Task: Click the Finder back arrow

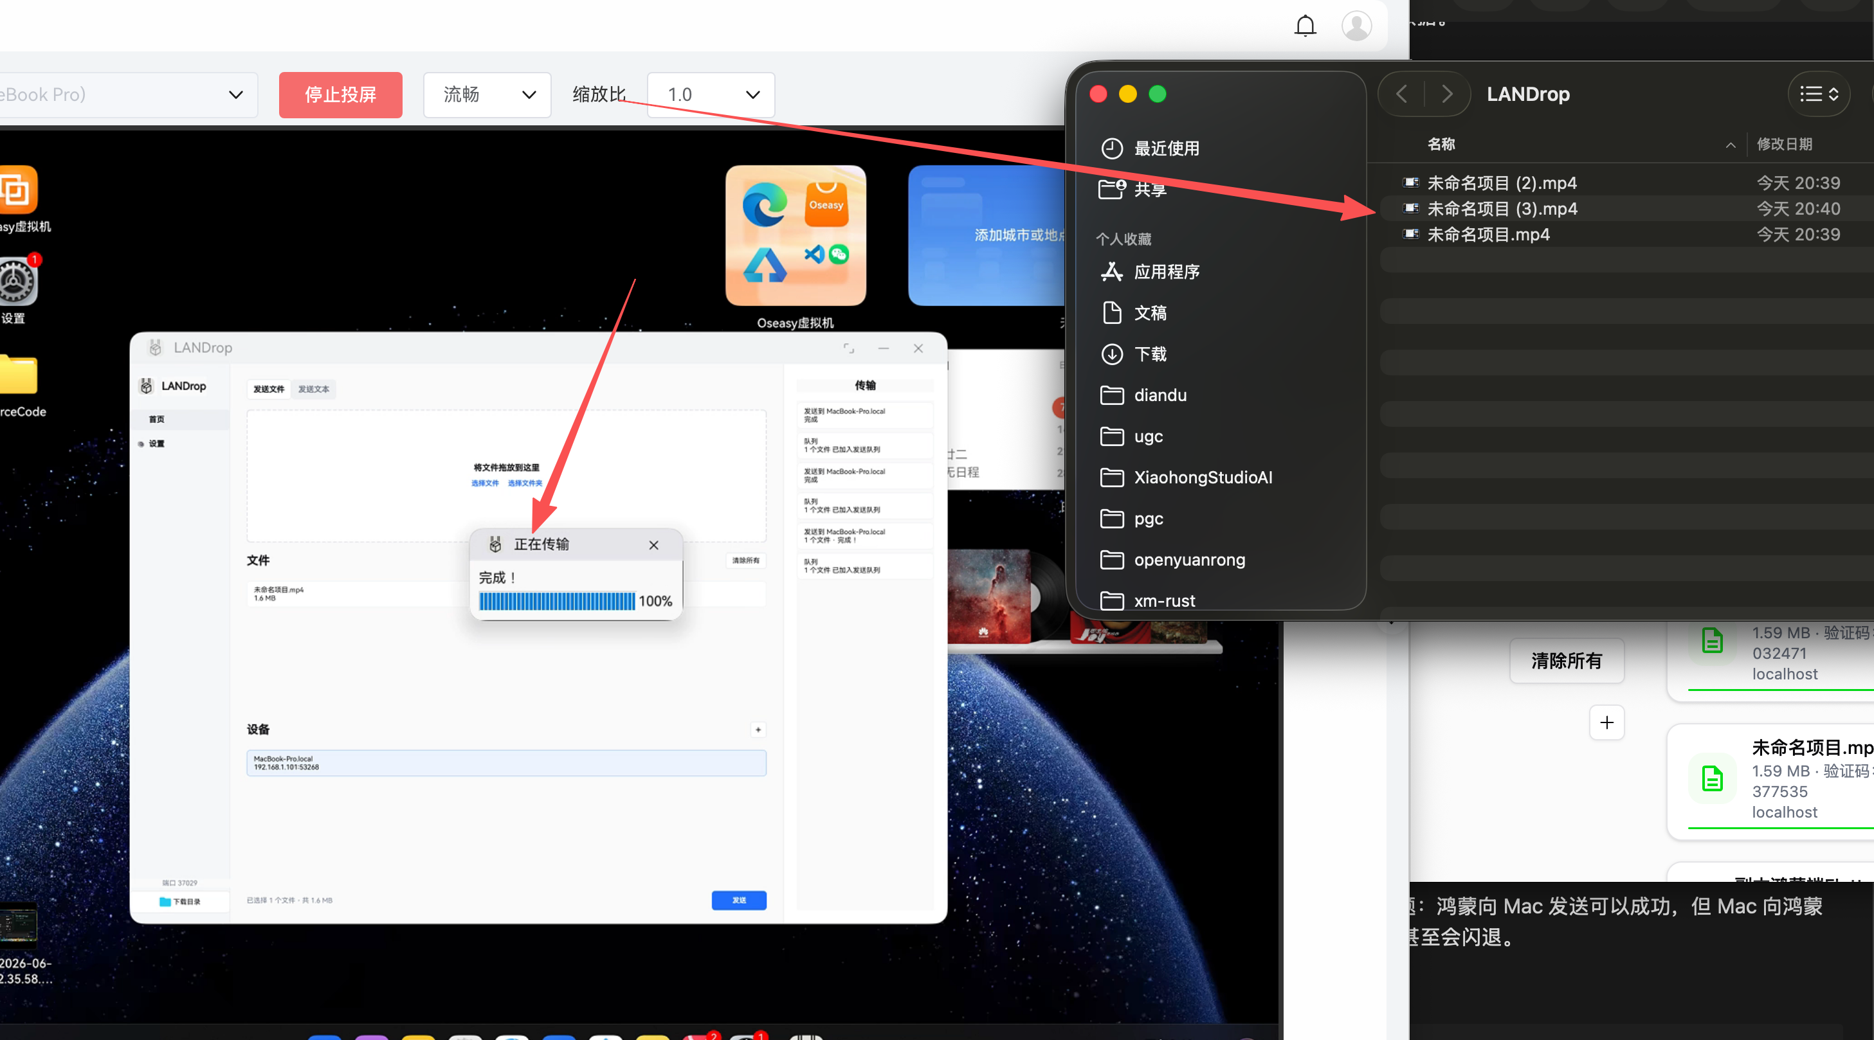Action: pyautogui.click(x=1402, y=94)
